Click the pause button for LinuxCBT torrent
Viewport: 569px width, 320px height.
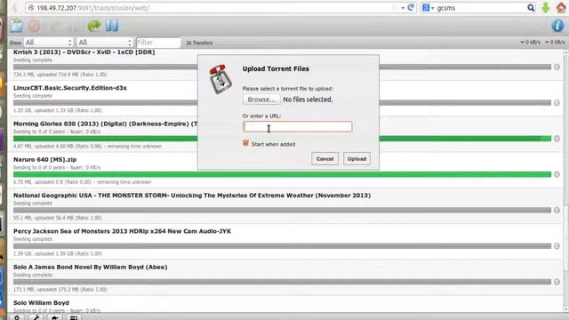click(557, 103)
